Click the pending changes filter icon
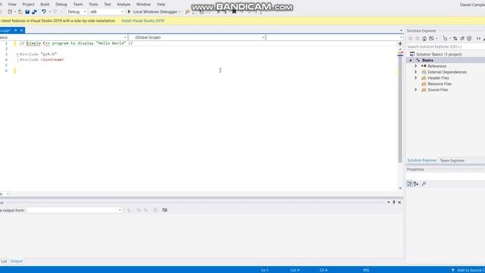Image resolution: width=485 pixels, height=273 pixels. point(445,39)
